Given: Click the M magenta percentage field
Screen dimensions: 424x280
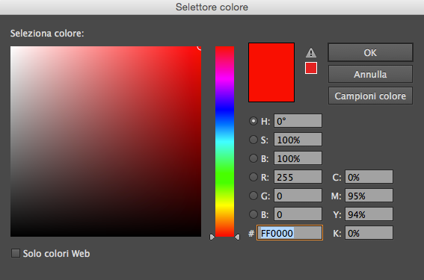Looking at the screenshot, I should click(x=369, y=196).
